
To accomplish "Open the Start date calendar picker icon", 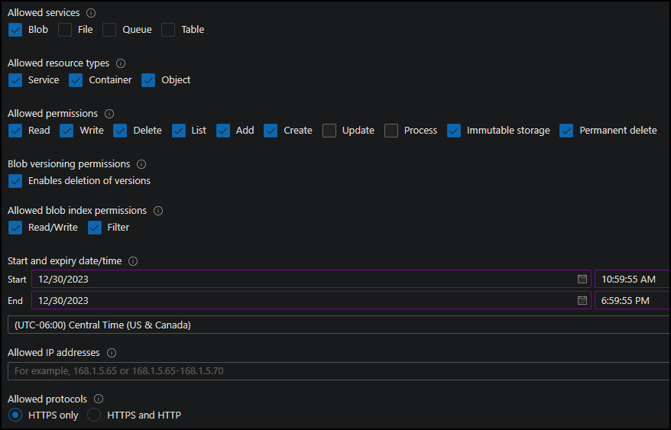I will (x=582, y=280).
